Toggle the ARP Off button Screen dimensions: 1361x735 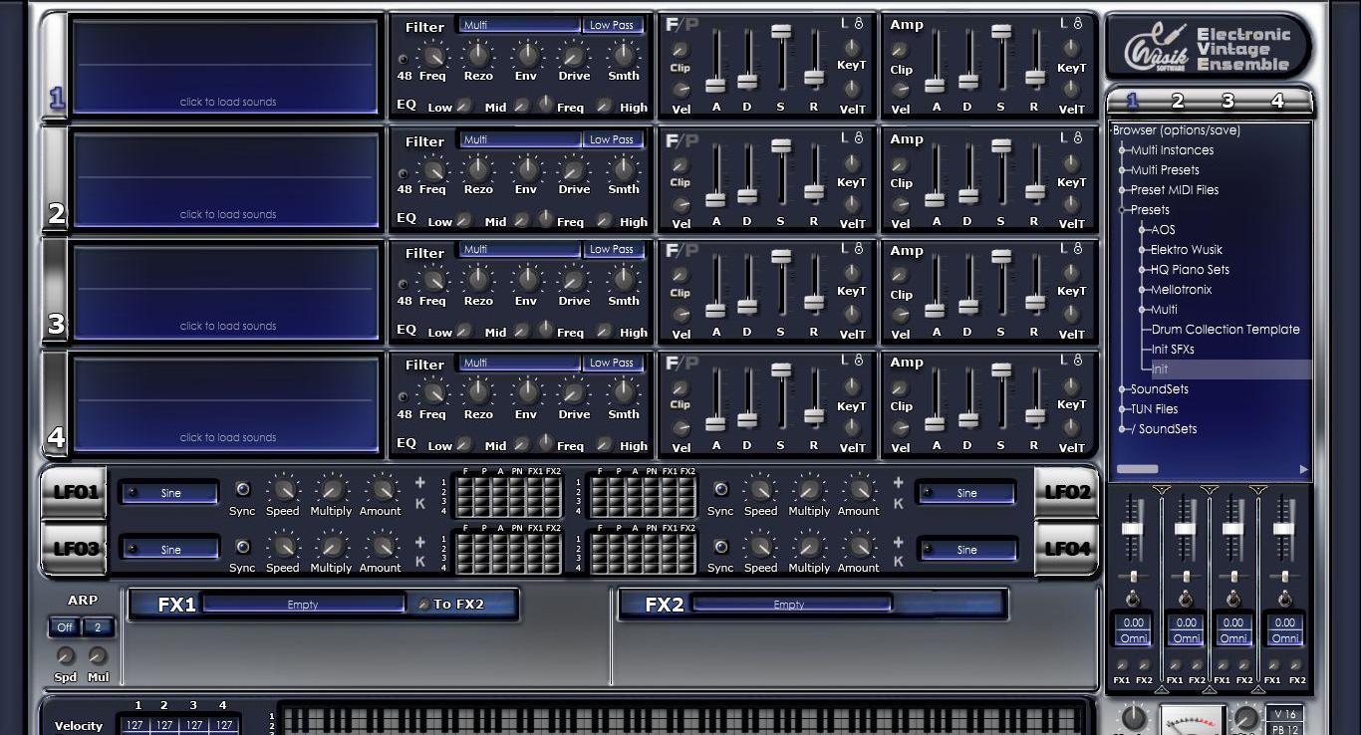click(65, 627)
